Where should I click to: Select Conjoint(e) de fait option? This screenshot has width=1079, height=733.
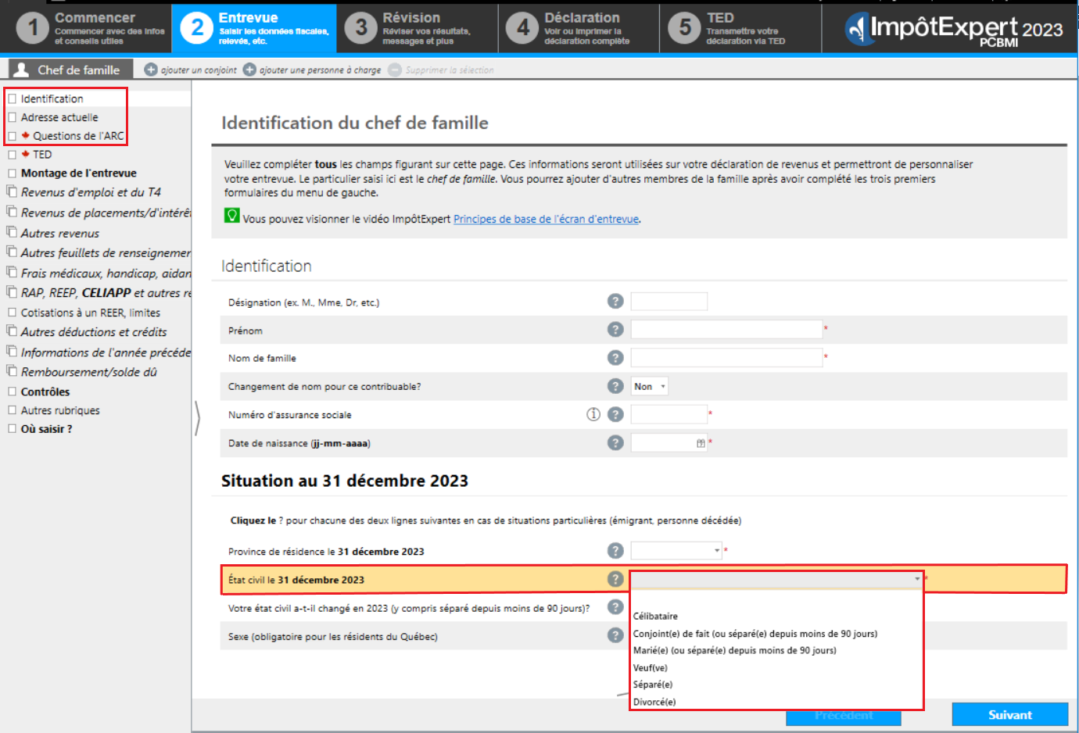pos(755,634)
